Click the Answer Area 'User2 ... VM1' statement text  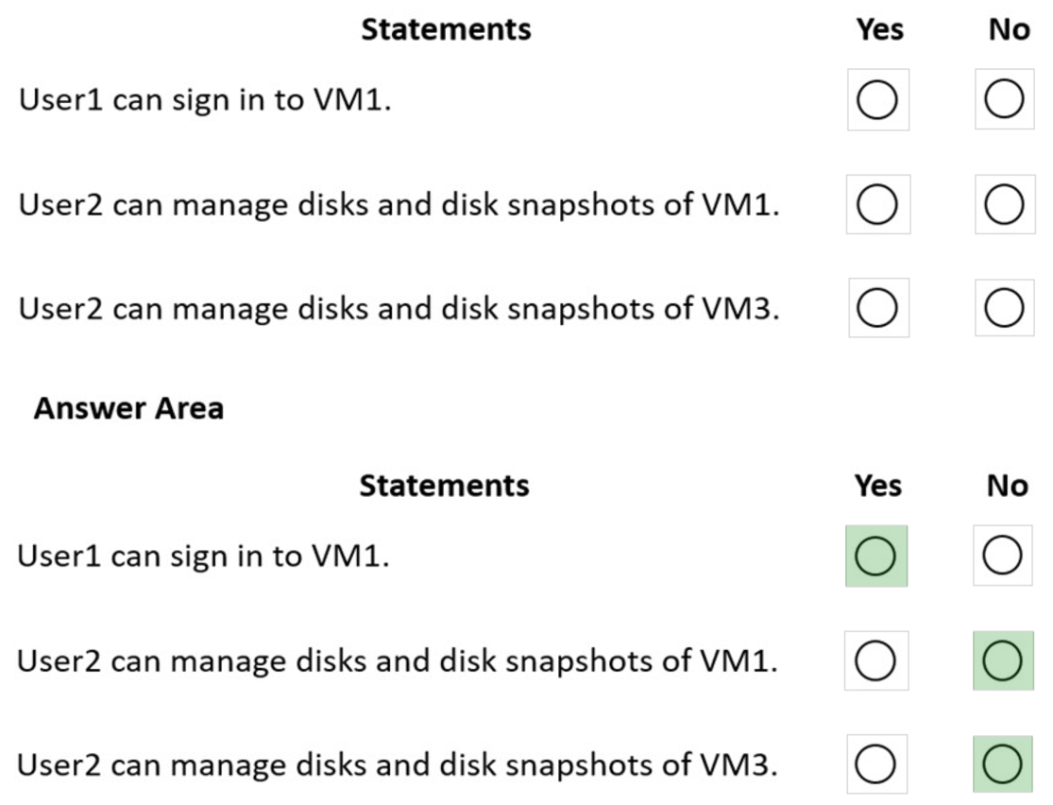coord(397,661)
